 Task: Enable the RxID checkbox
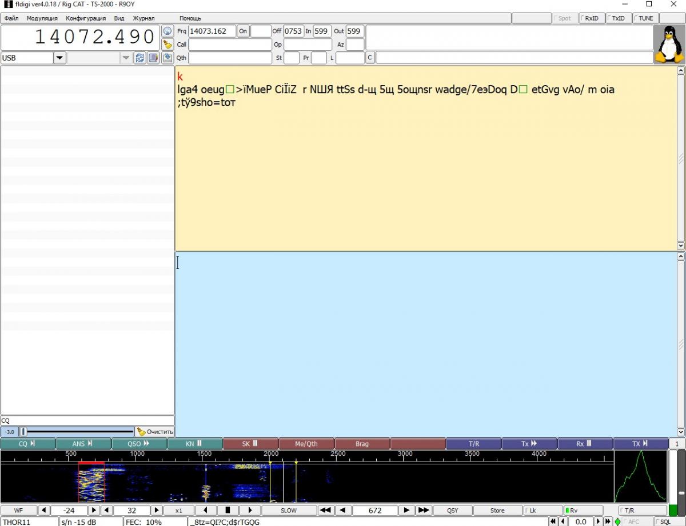[591, 18]
